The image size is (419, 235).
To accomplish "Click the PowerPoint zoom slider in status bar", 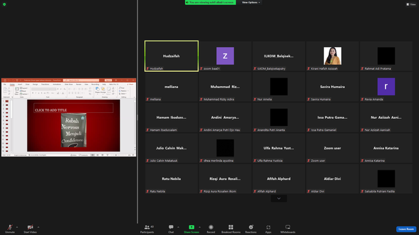I will coord(119,155).
